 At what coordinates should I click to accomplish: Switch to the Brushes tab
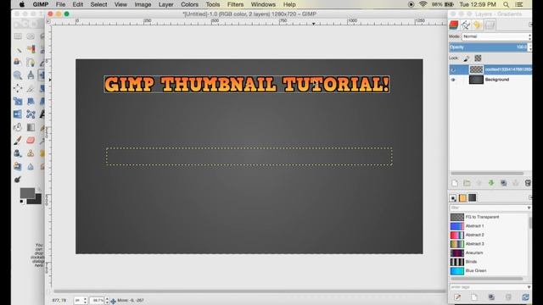pos(452,197)
